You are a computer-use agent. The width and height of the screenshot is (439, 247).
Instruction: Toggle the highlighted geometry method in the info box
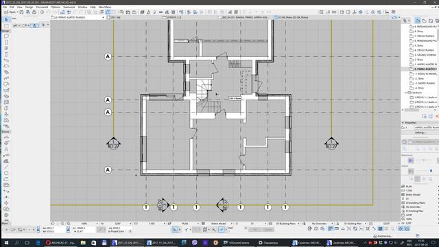34,25
